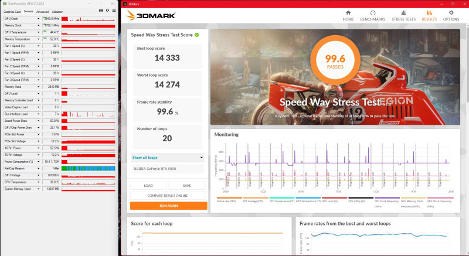Screen dimensions: 469x256
Task: Toggle the CPU Temperature legend swatch in Monitoring
Action: (x=282, y=198)
